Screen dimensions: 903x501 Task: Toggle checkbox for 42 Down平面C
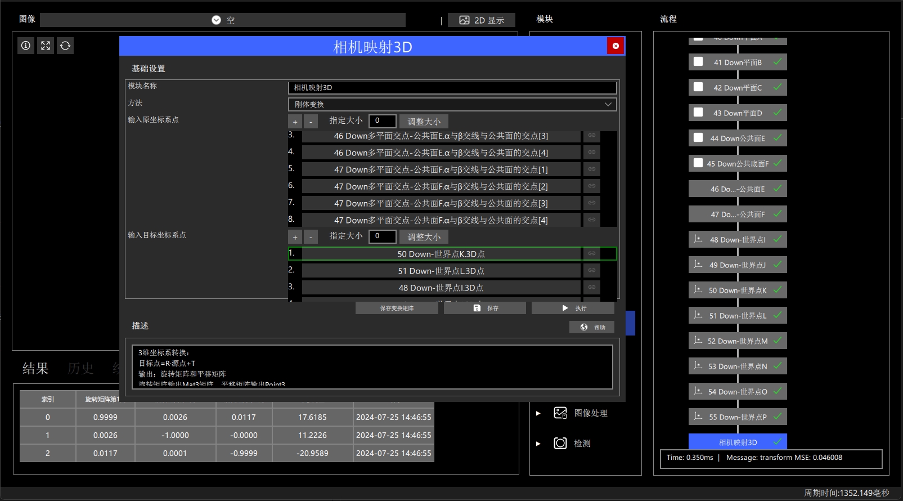698,87
